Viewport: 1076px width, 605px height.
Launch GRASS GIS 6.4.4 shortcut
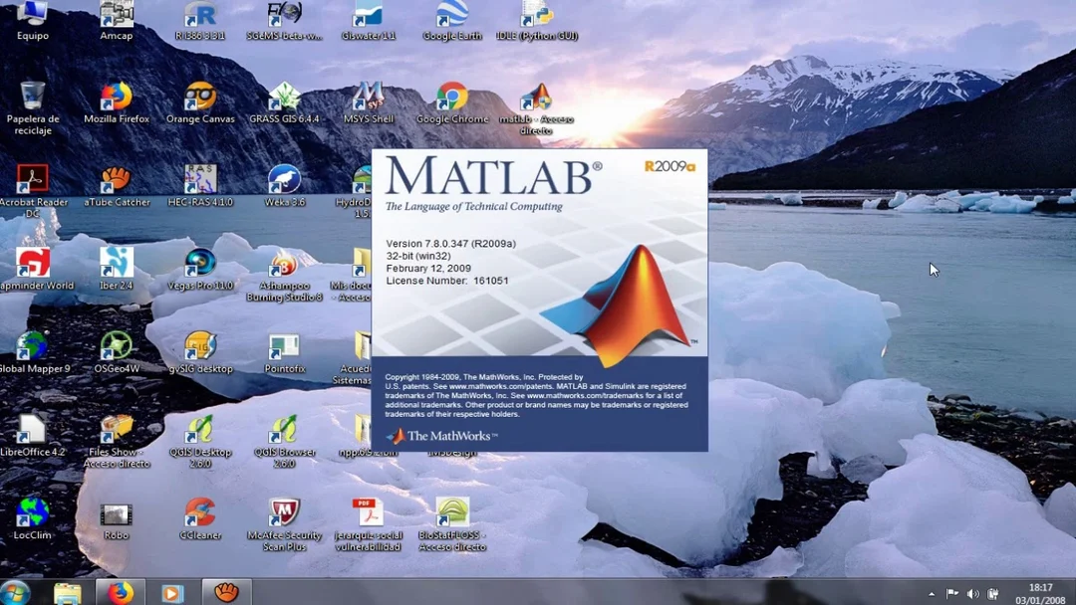tap(284, 102)
